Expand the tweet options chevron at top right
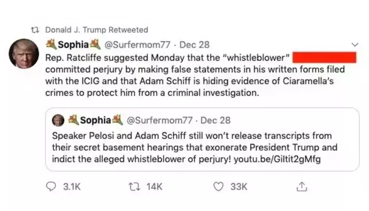 pos(355,44)
